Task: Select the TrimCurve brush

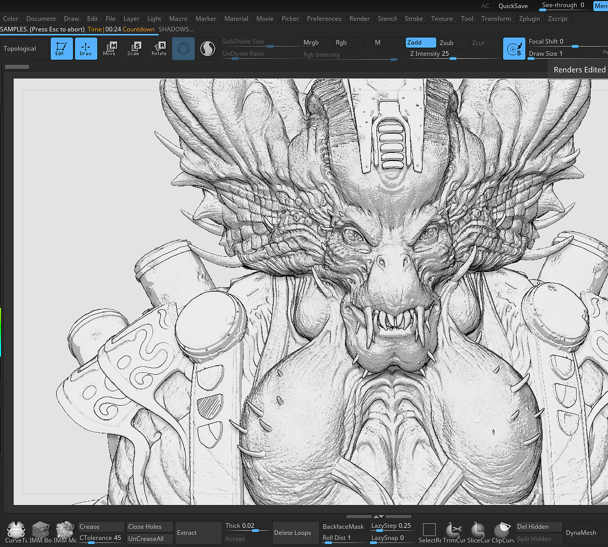Action: pyautogui.click(x=454, y=533)
